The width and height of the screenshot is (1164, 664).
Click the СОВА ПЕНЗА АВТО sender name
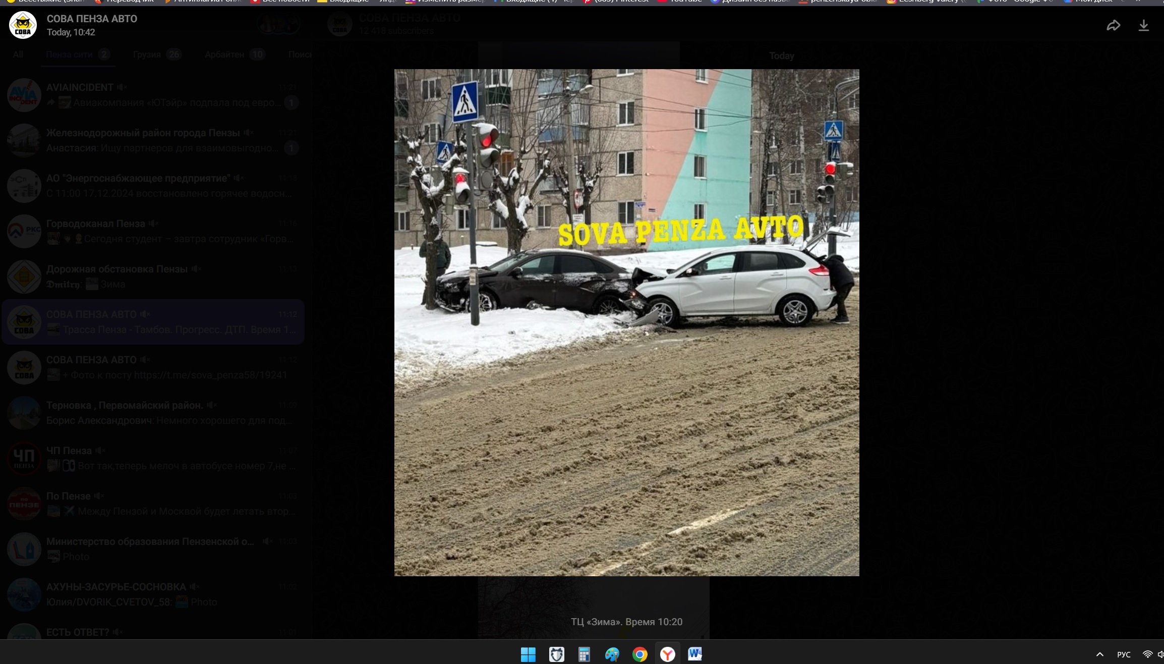[92, 19]
